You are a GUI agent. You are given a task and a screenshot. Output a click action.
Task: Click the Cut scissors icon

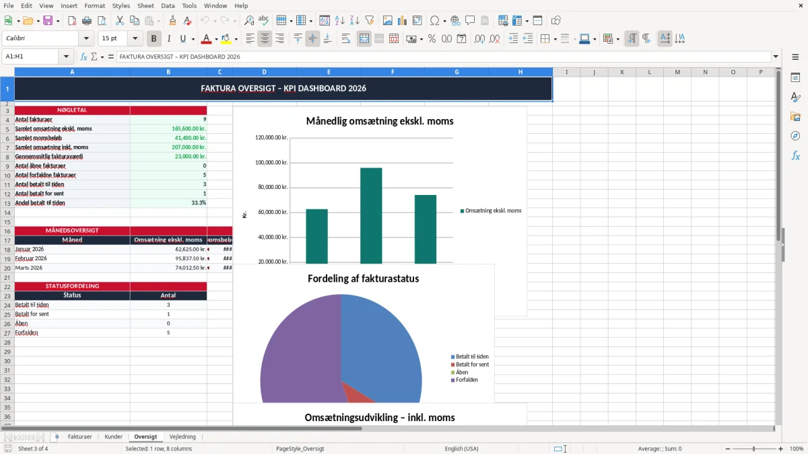pos(120,21)
